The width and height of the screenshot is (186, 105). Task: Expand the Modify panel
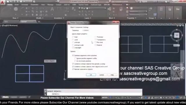(x=40, y=18)
